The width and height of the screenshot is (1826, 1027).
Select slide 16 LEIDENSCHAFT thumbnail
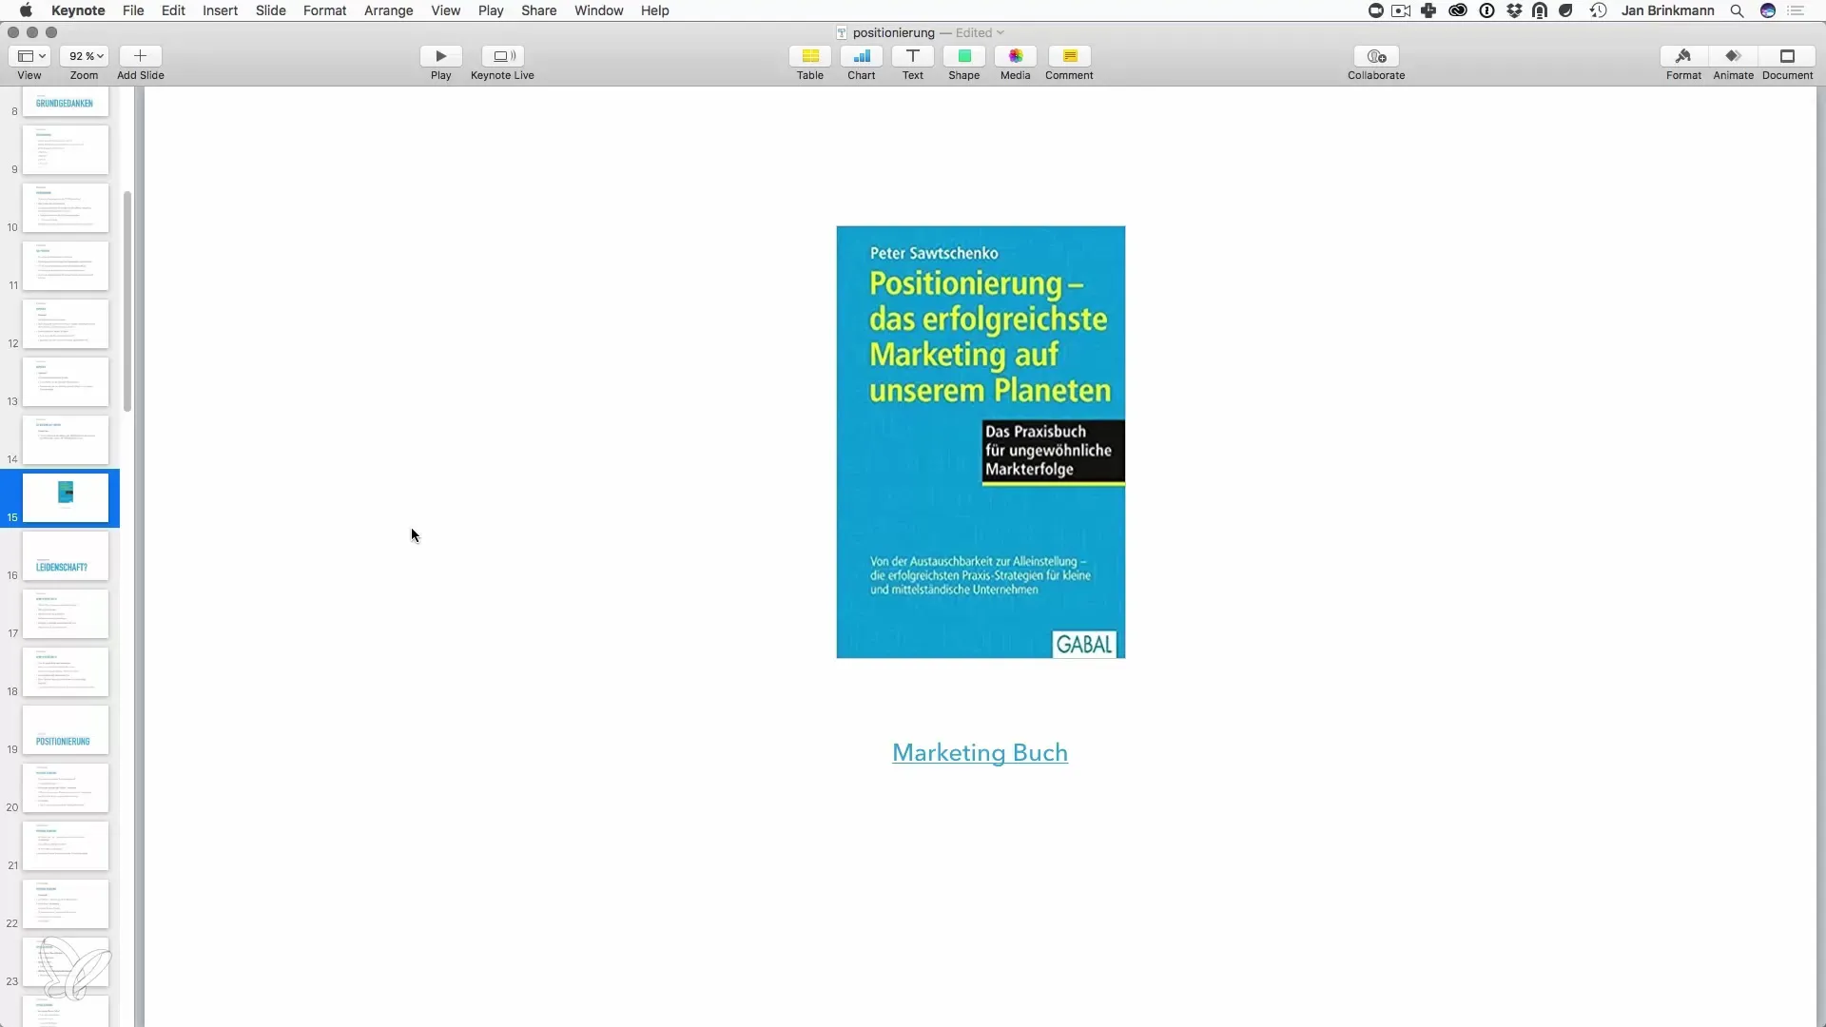[x=66, y=555]
